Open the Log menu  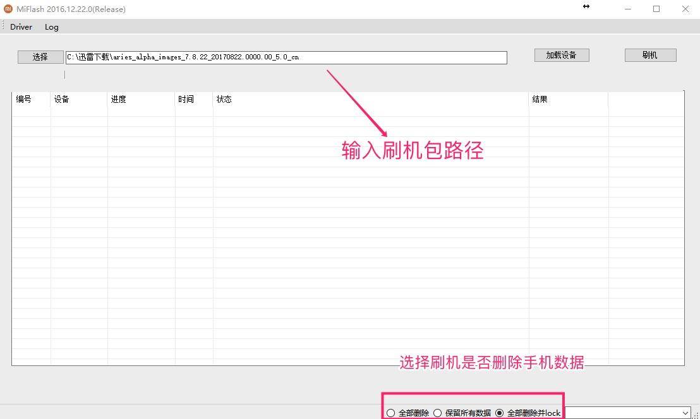coord(51,27)
